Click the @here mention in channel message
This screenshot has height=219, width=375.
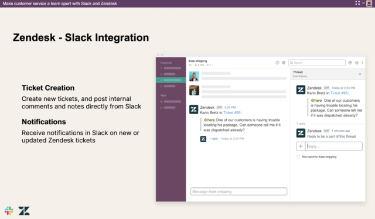click(209, 120)
